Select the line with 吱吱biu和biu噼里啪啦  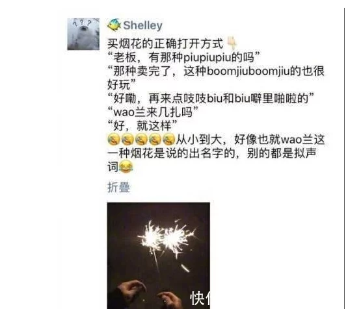(x=211, y=99)
